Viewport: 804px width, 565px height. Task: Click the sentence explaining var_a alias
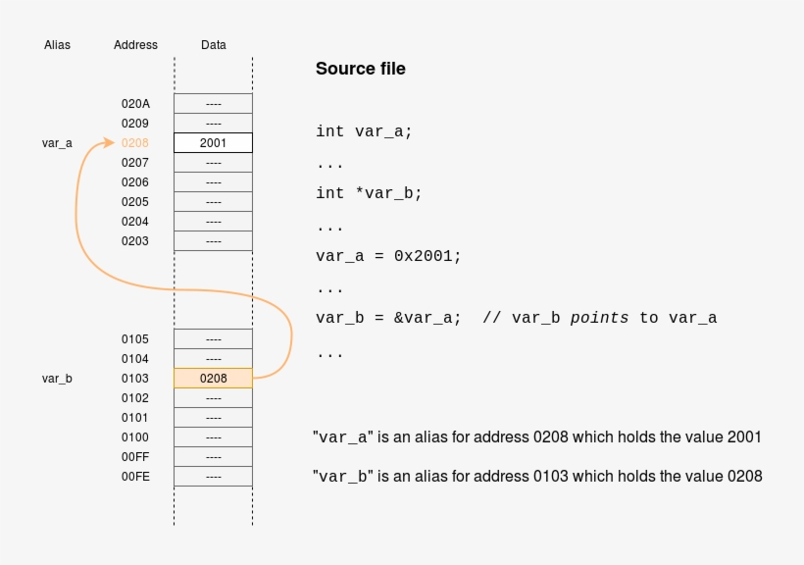point(537,437)
